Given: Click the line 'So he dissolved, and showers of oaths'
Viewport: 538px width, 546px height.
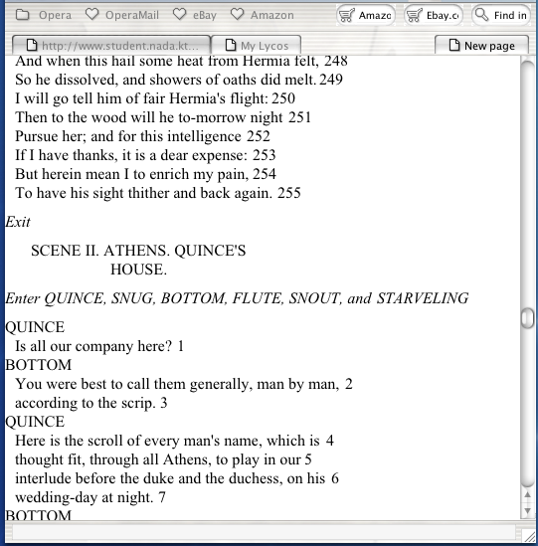Looking at the screenshot, I should (x=179, y=80).
